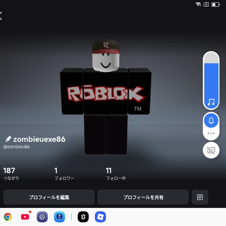
Task: Tap the music note volume icon
Action: coord(211,102)
